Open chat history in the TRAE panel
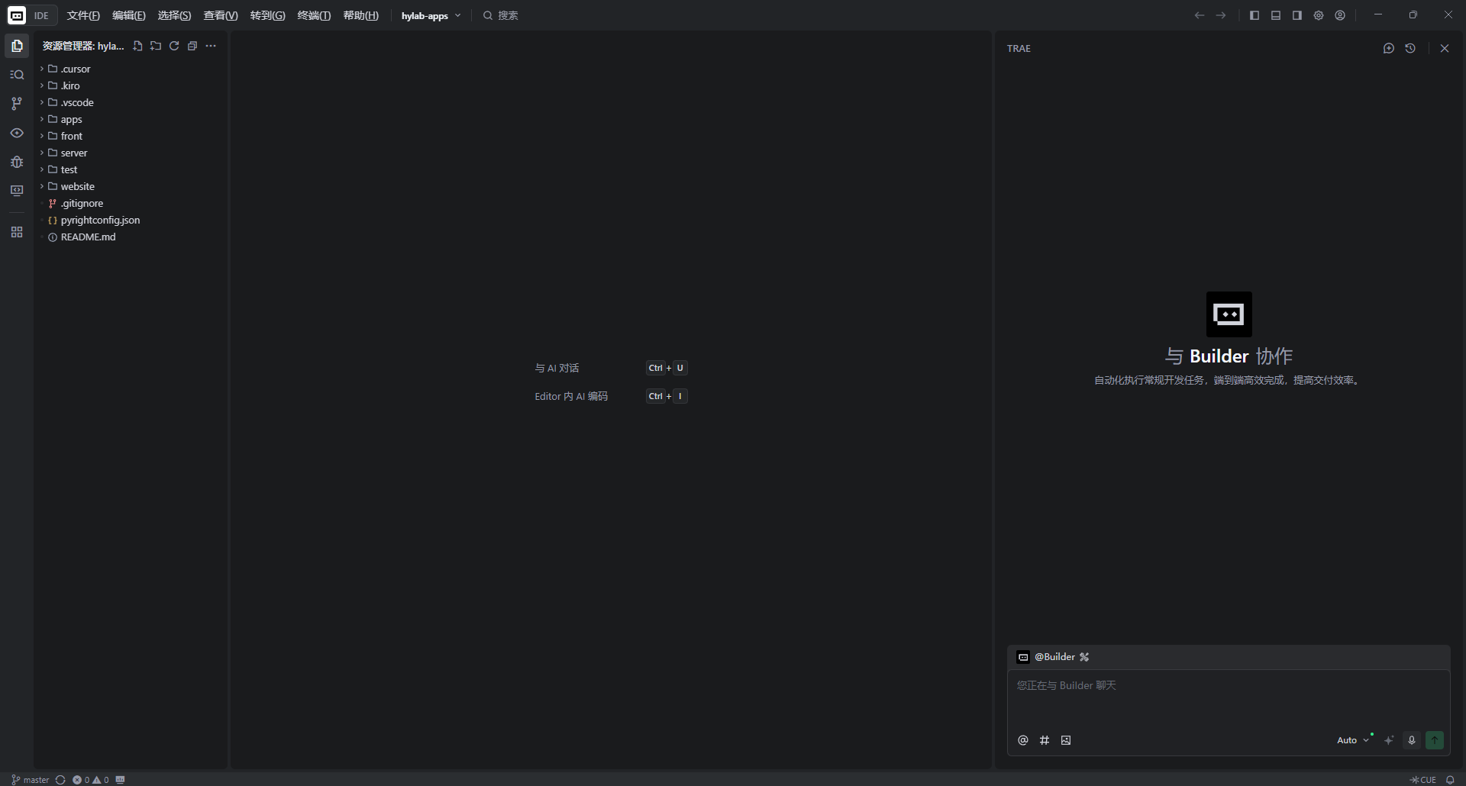 point(1409,48)
